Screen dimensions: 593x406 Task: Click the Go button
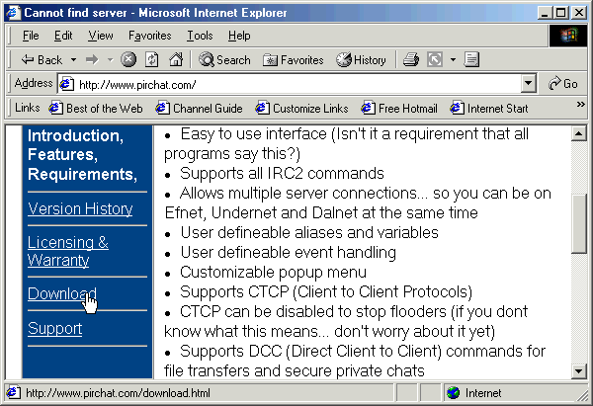(563, 84)
